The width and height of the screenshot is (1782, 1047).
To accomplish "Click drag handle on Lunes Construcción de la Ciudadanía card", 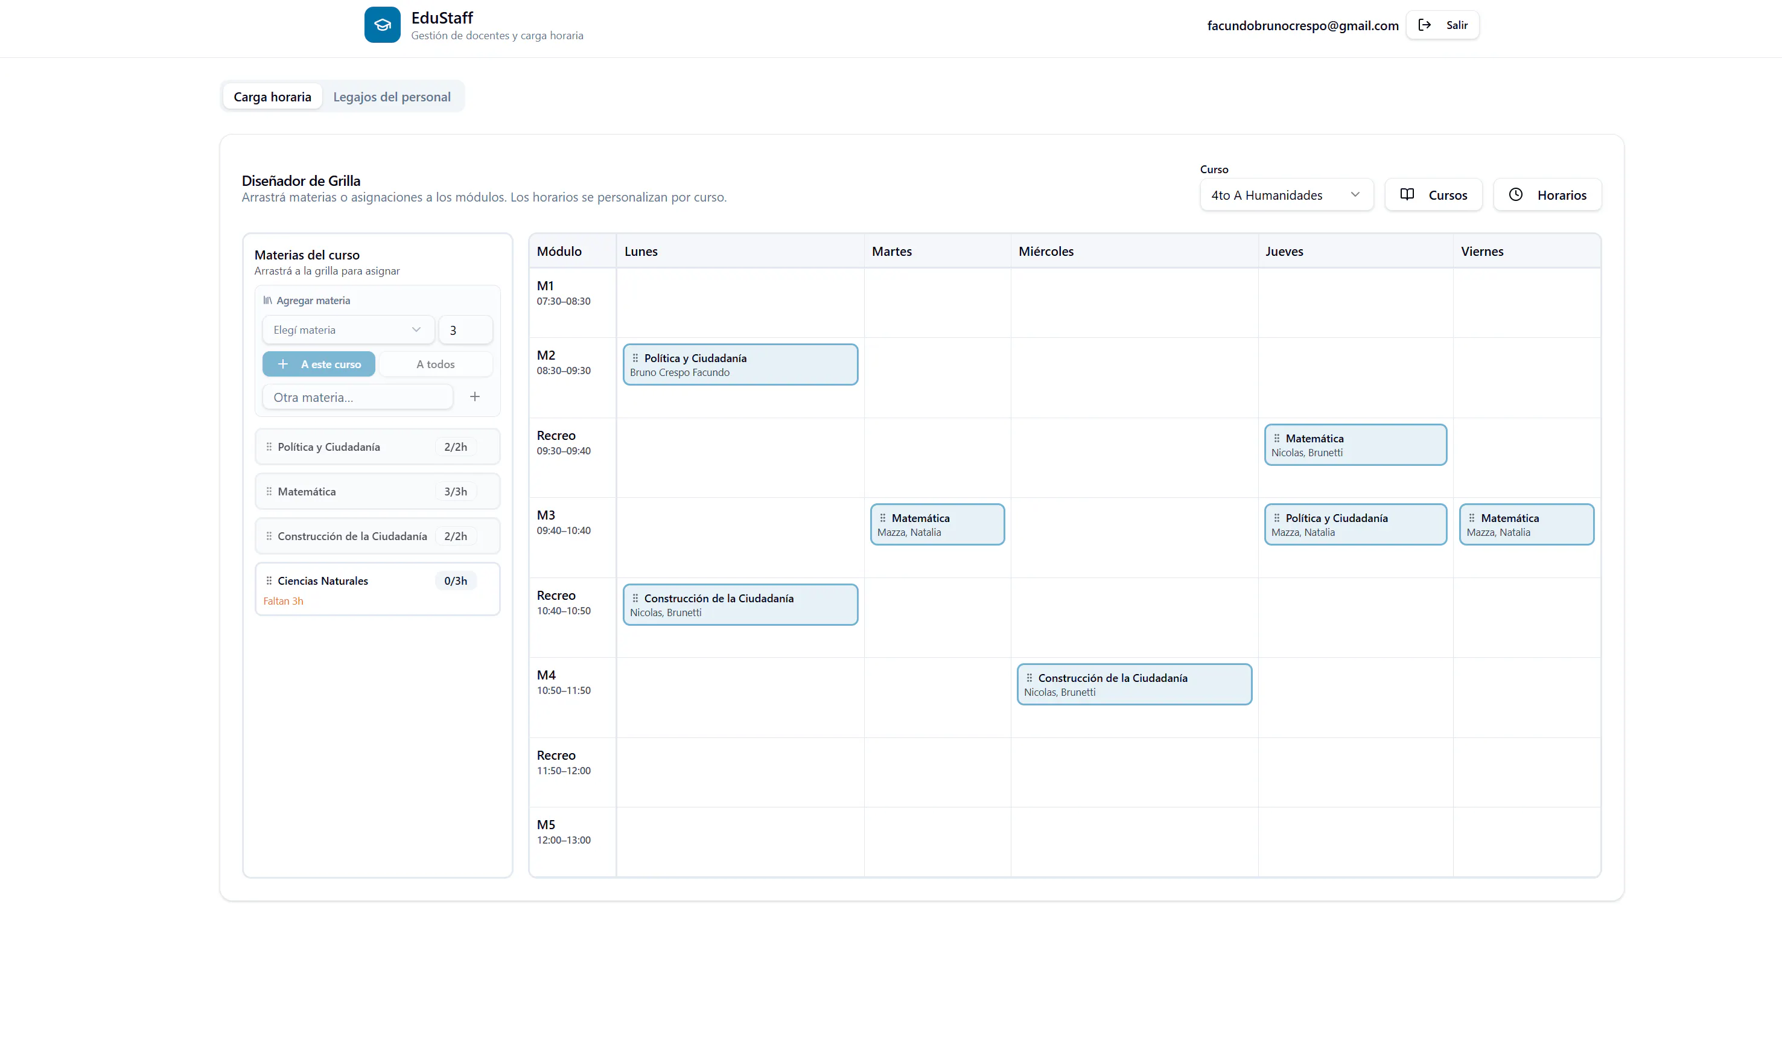I will coord(635,598).
